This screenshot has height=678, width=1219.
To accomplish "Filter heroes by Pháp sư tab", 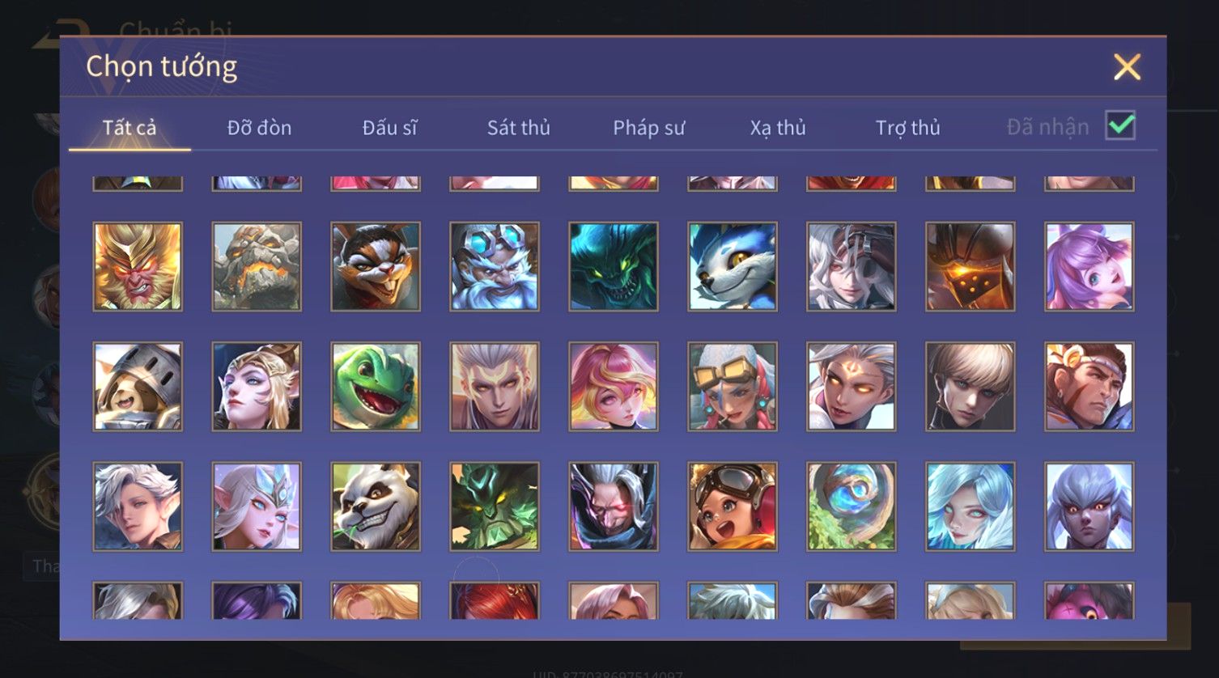I will (x=648, y=128).
